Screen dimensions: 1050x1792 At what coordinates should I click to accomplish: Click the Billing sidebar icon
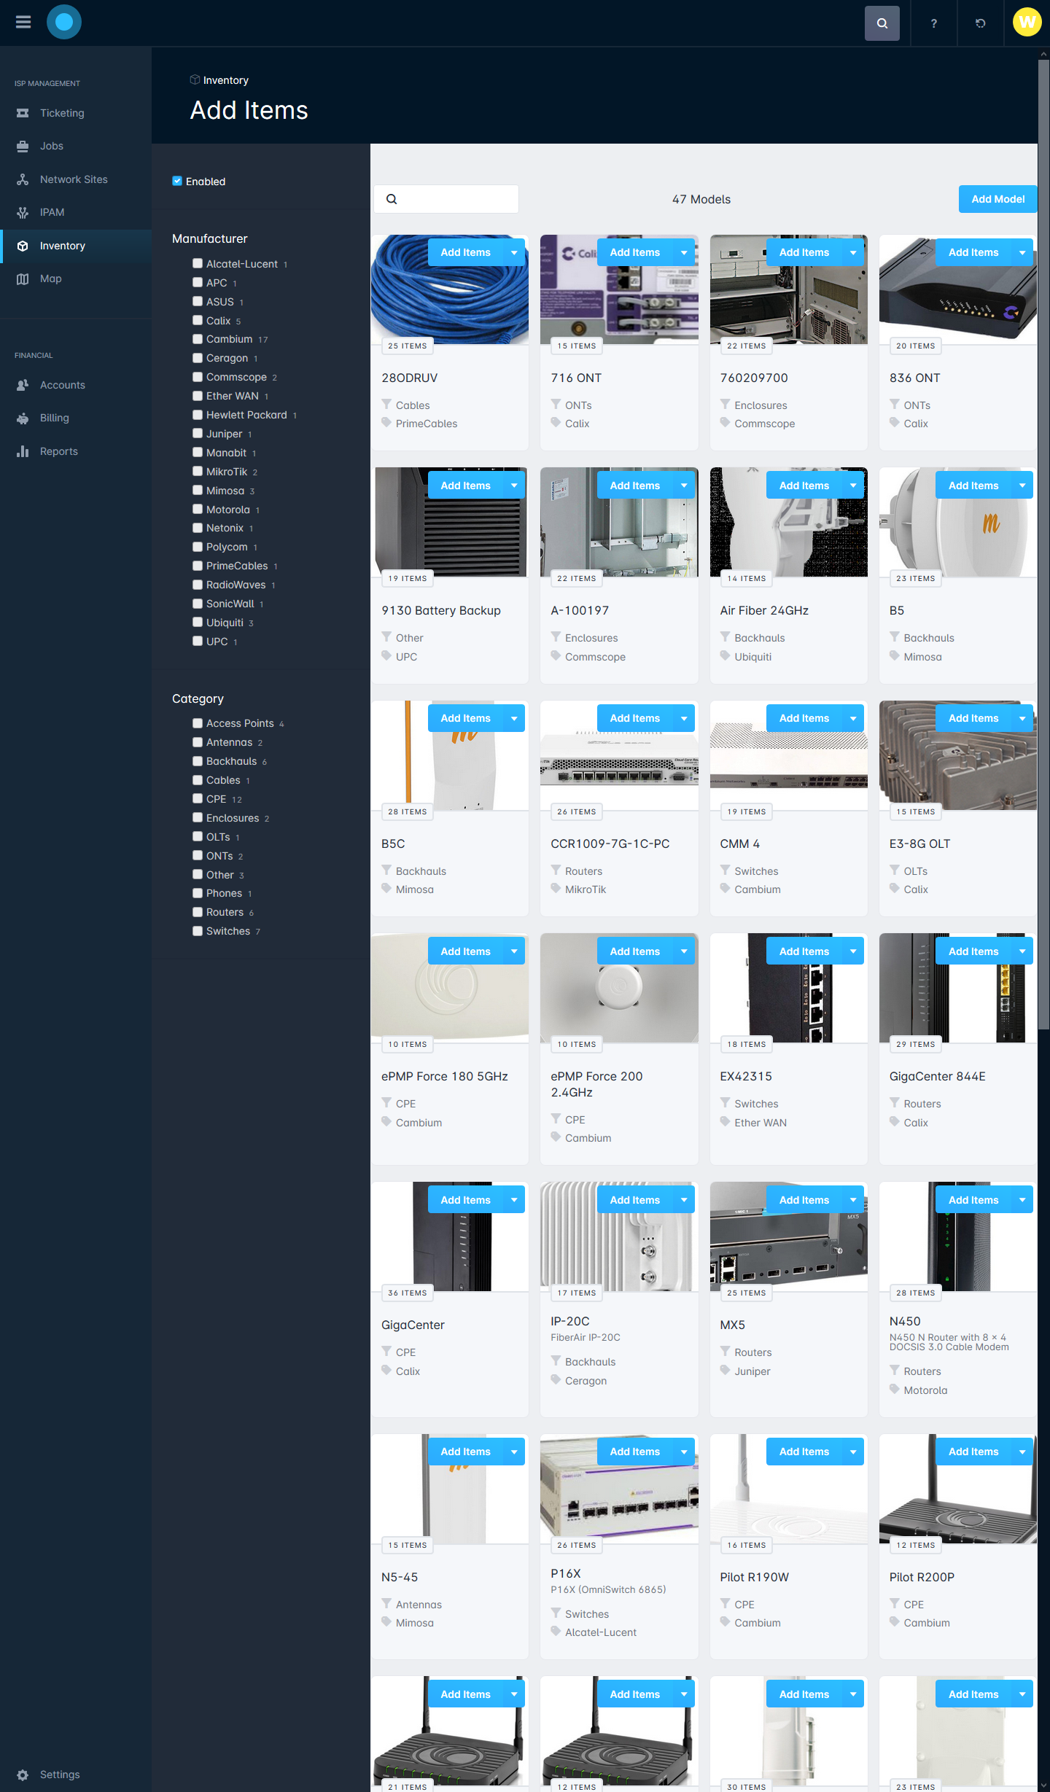coord(23,418)
